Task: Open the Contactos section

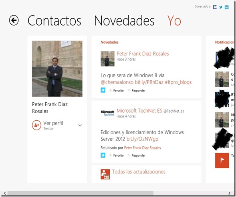Action: (54, 20)
